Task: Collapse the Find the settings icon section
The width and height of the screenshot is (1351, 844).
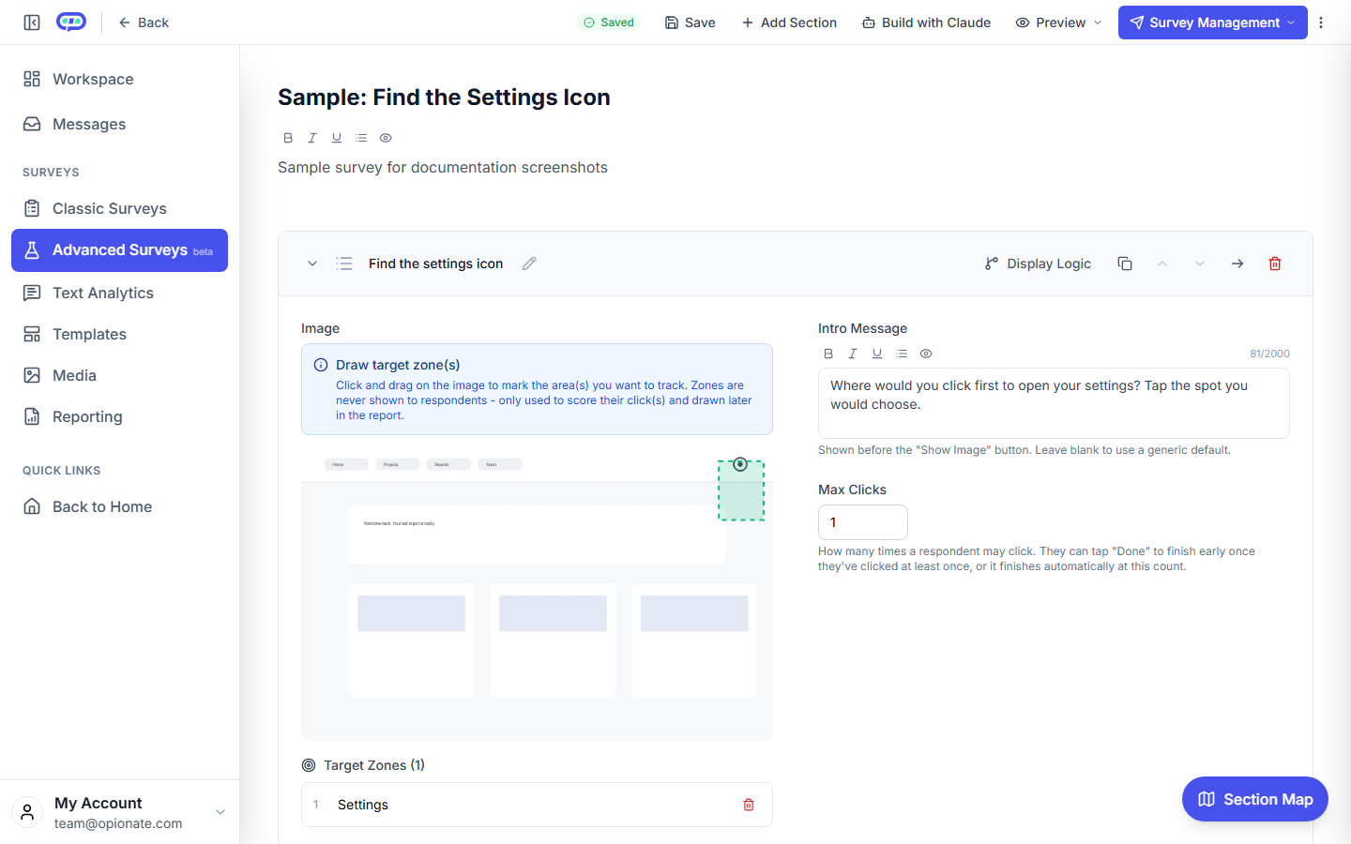Action: click(x=312, y=264)
